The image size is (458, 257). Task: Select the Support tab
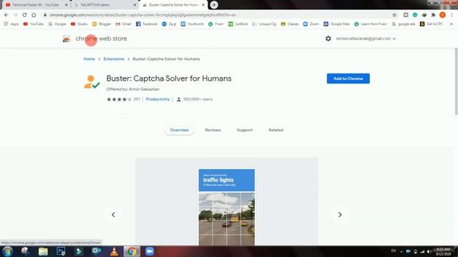coord(245,130)
